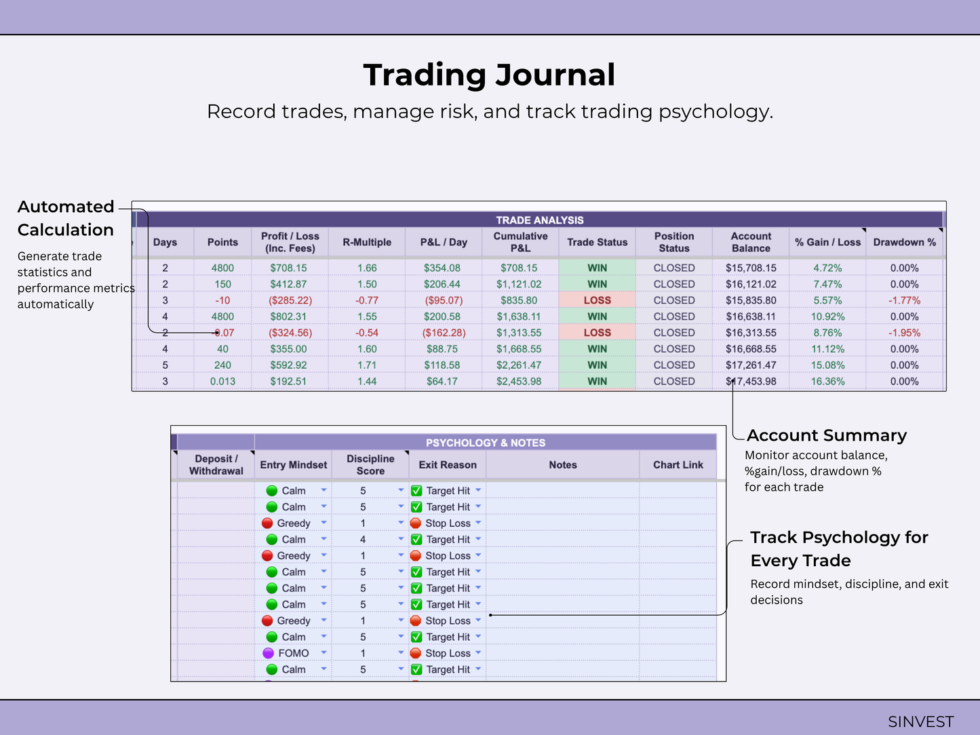Image resolution: width=980 pixels, height=735 pixels.
Task: Select the 240 points cell
Action: click(222, 365)
